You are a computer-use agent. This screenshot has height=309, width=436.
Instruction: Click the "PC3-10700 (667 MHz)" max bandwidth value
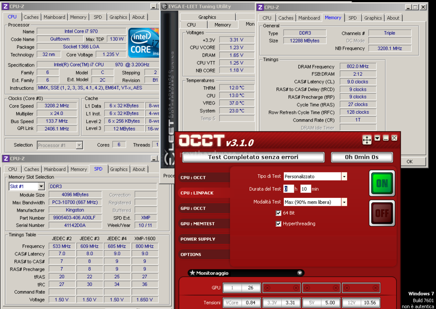tap(75, 202)
